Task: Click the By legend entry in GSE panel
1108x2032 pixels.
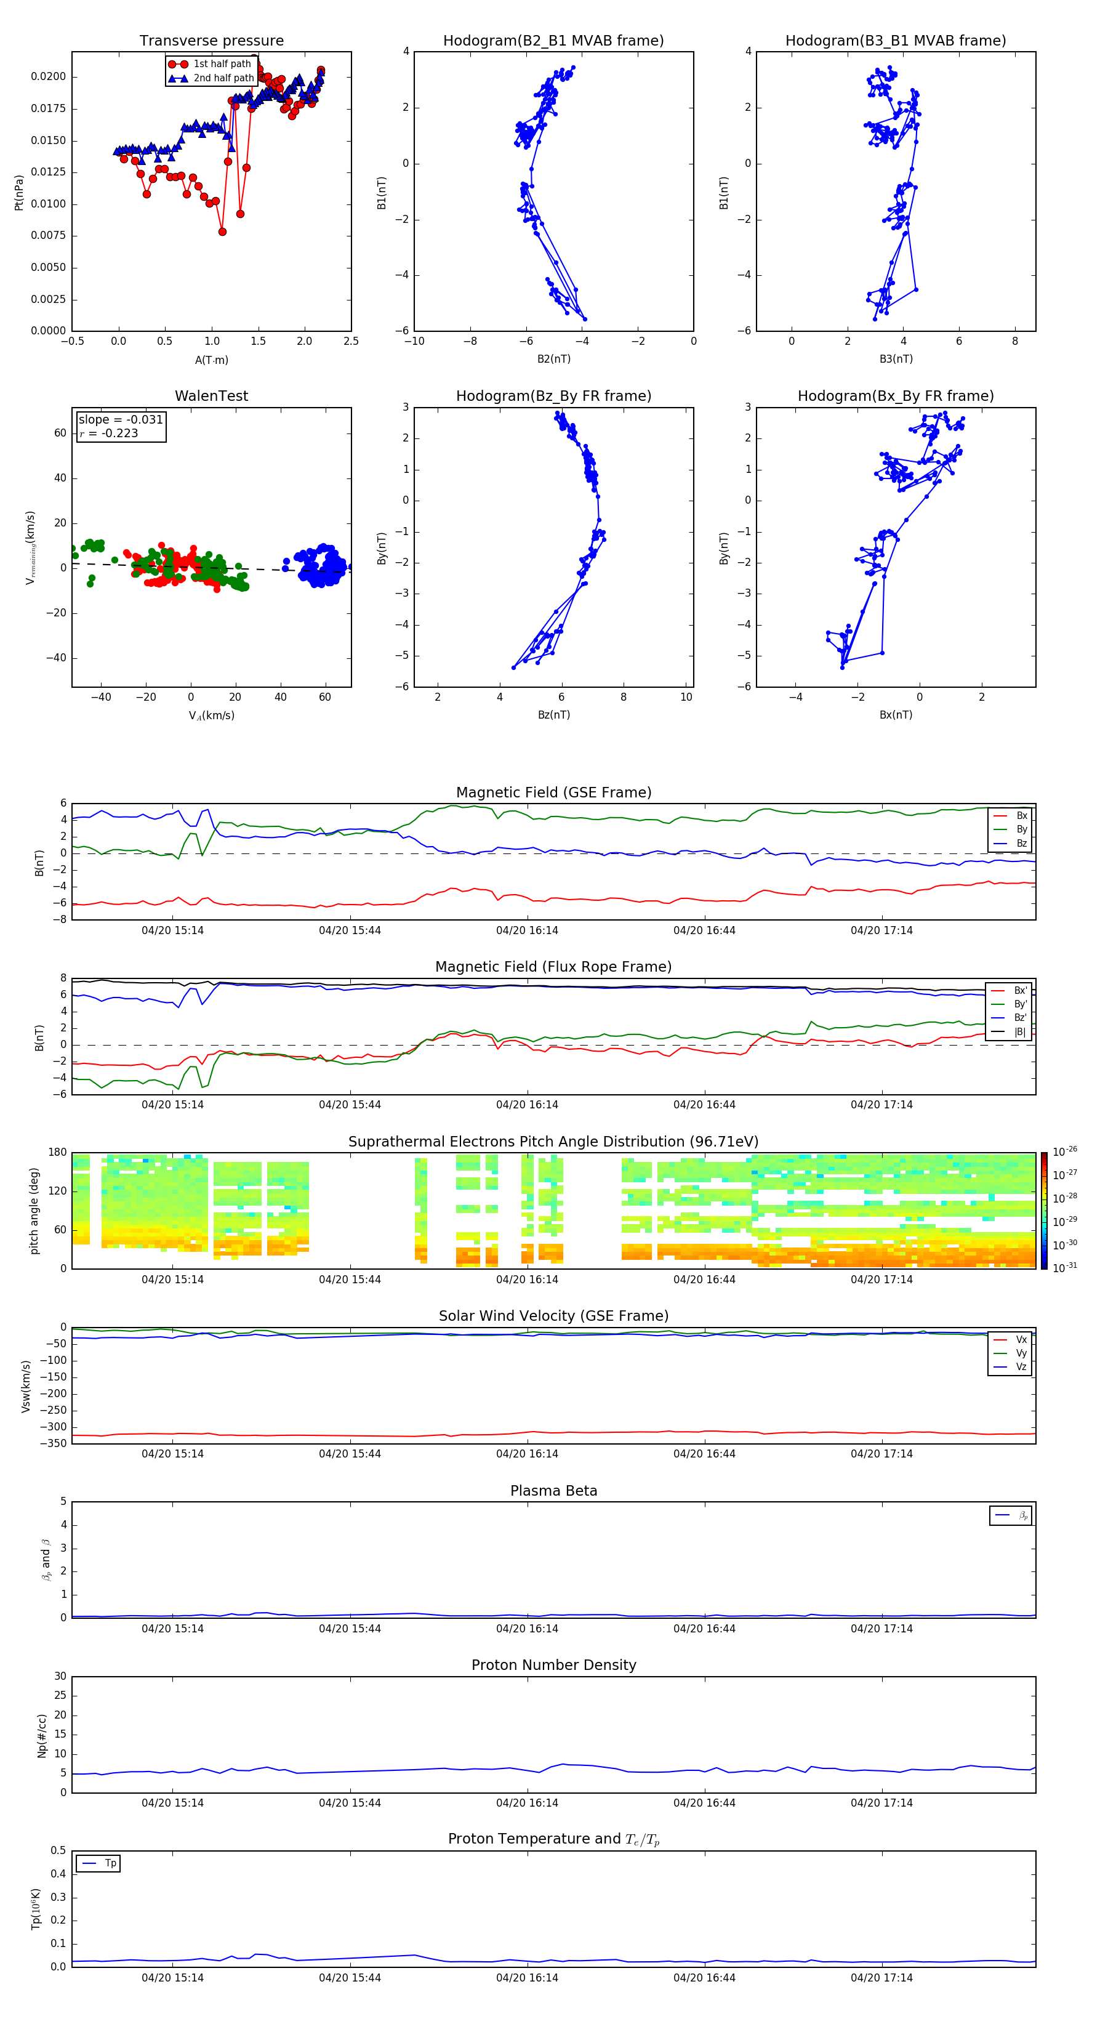Action: 1010,829
